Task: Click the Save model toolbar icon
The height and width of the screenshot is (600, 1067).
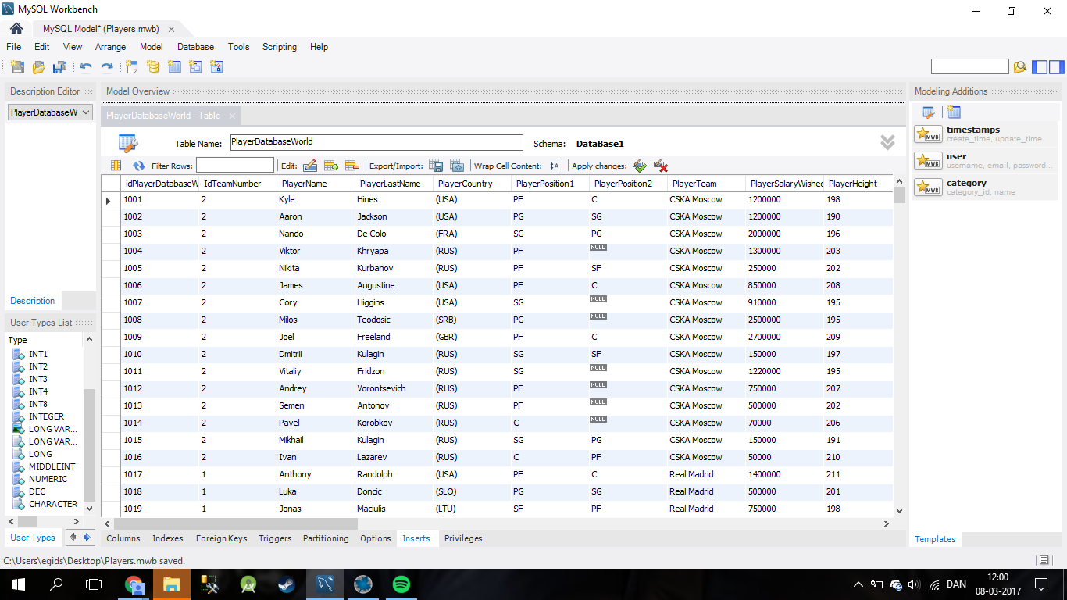Action: (x=59, y=67)
